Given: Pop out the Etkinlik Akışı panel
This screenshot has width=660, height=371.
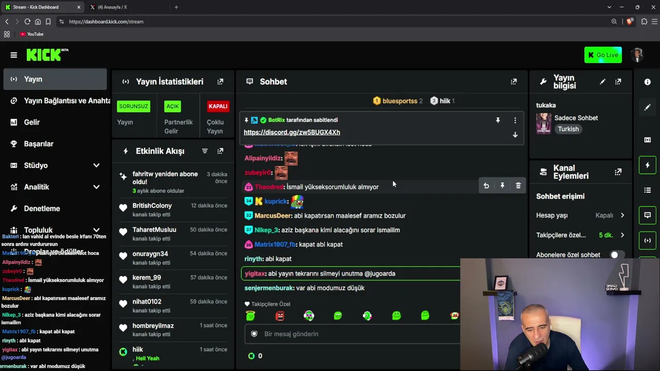Looking at the screenshot, I should tap(220, 151).
